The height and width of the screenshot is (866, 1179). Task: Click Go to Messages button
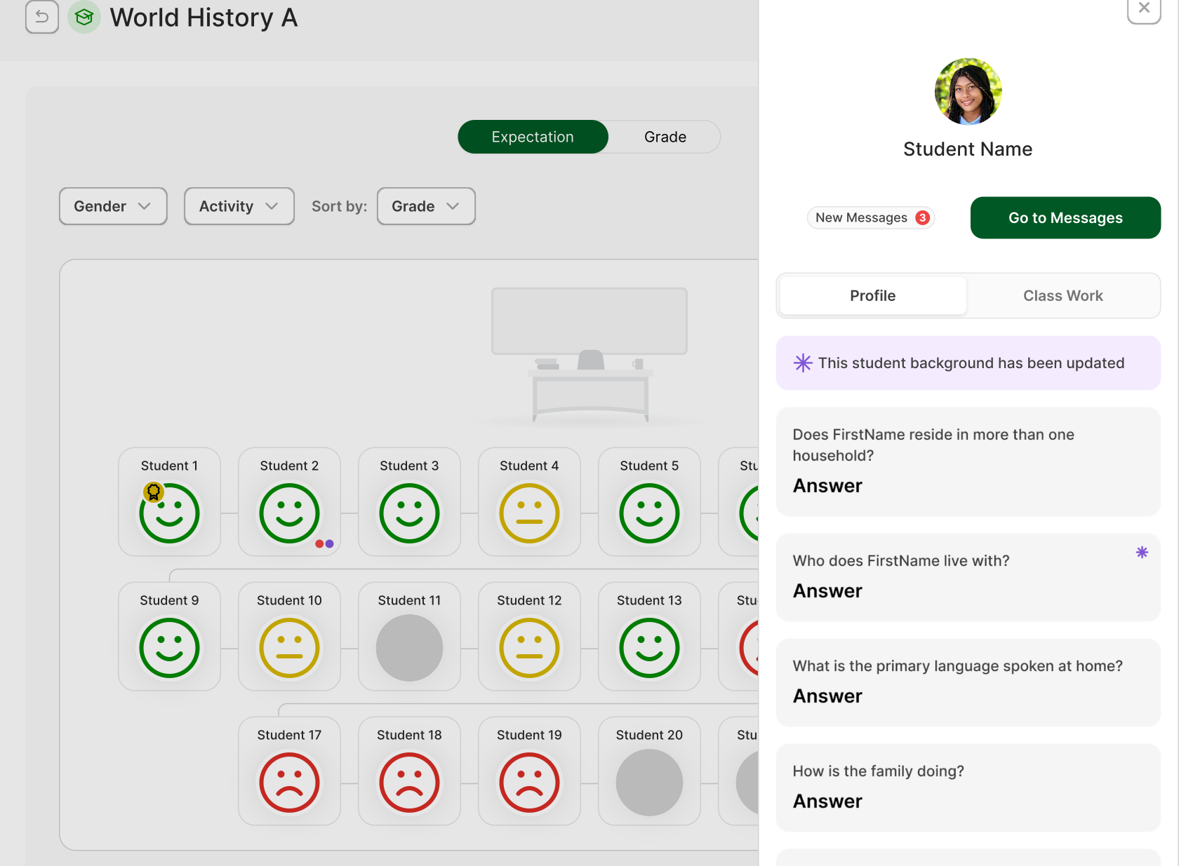[x=1065, y=218]
